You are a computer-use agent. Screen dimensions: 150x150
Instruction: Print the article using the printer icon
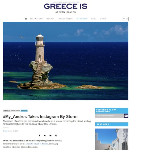click(x=56, y=136)
